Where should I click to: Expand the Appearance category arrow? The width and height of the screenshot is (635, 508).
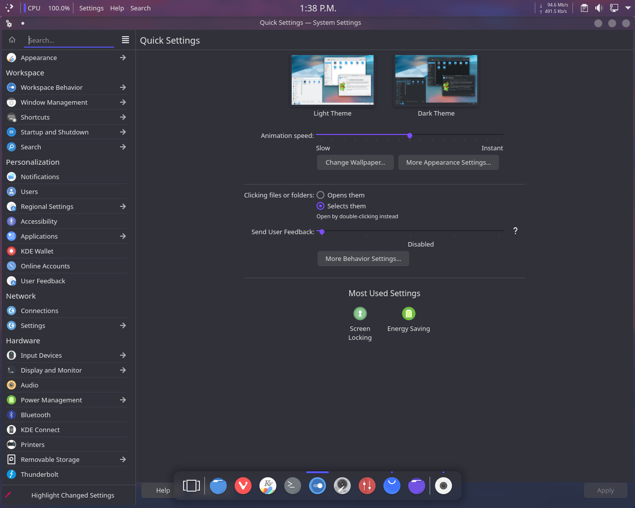pos(123,58)
